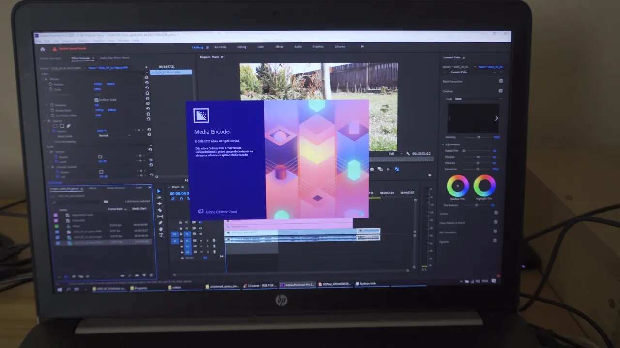620x348 pixels.
Task: Toggle the Uniform Scale checkbox
Action: click(x=96, y=99)
